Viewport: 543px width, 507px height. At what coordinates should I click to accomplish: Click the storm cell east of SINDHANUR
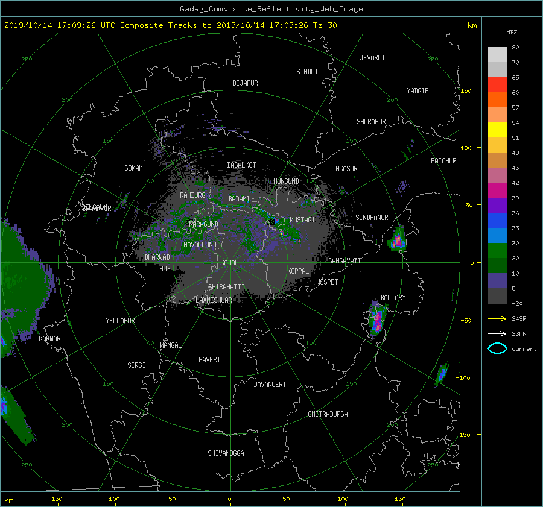pos(398,239)
